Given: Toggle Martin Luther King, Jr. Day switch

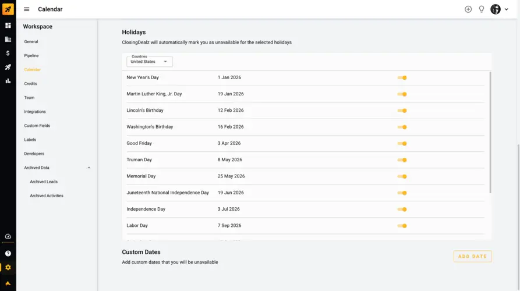Looking at the screenshot, I should (x=402, y=94).
